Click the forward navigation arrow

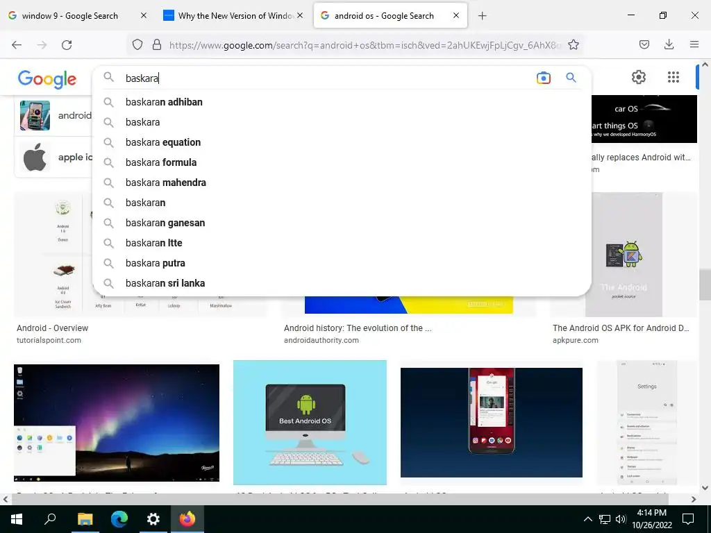pyautogui.click(x=42, y=44)
